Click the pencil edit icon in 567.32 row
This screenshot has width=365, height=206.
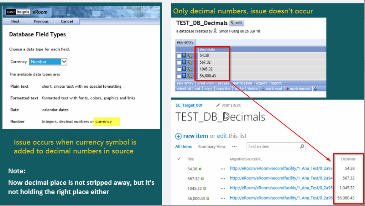(190, 63)
